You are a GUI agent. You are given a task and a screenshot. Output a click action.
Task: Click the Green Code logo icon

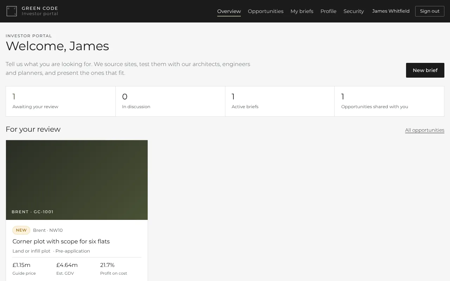click(x=12, y=11)
